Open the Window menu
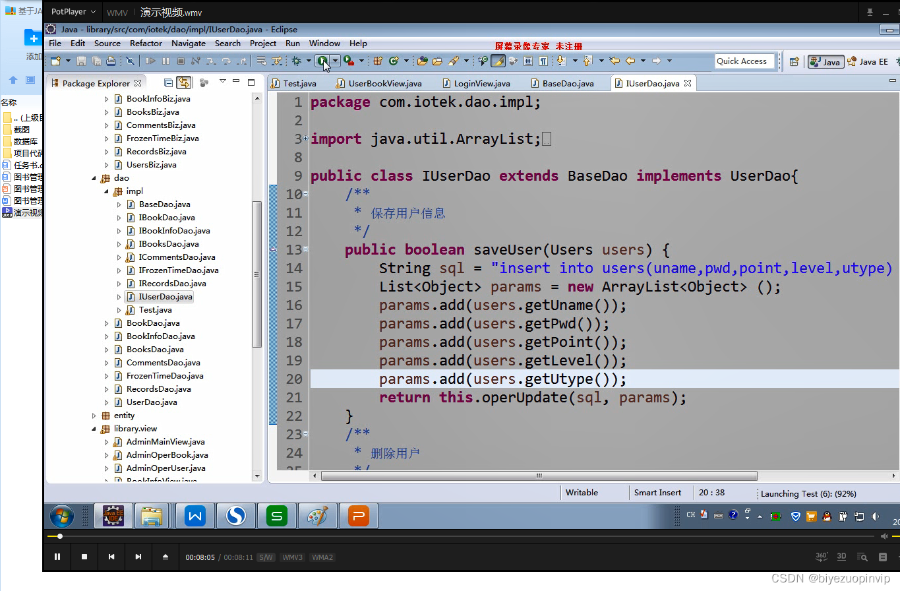The width and height of the screenshot is (900, 591). coord(324,43)
